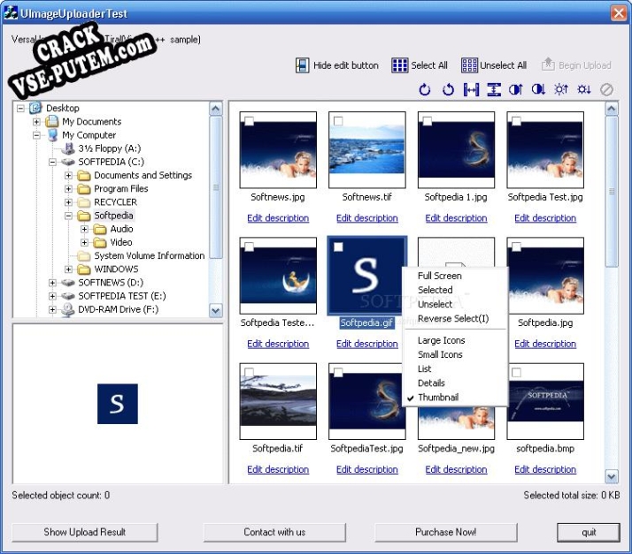
Task: Collapse the My Computer node
Action: coord(36,135)
